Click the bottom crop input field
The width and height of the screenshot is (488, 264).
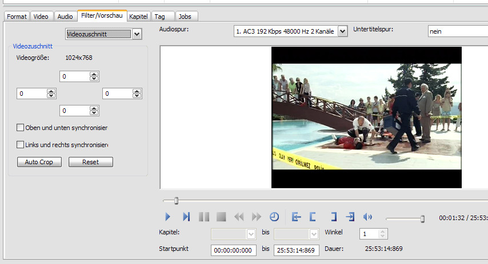coord(75,111)
